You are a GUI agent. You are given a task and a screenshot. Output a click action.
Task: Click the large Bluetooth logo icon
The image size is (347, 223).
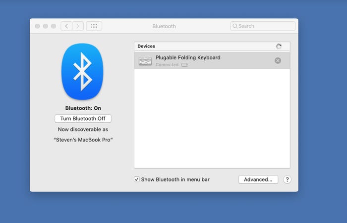[x=82, y=72]
